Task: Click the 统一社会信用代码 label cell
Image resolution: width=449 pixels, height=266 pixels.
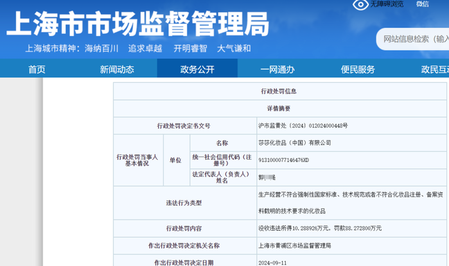Action: 222,160
